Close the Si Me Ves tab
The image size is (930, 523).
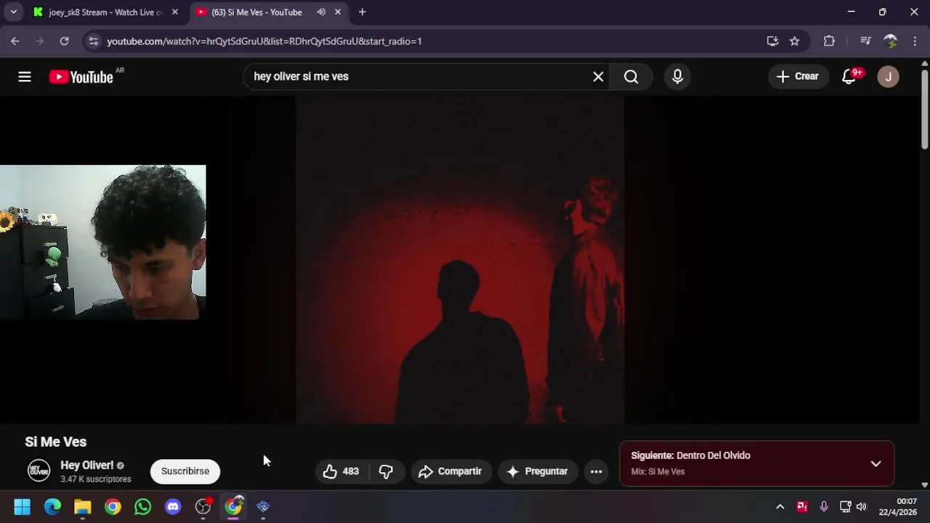coord(337,12)
